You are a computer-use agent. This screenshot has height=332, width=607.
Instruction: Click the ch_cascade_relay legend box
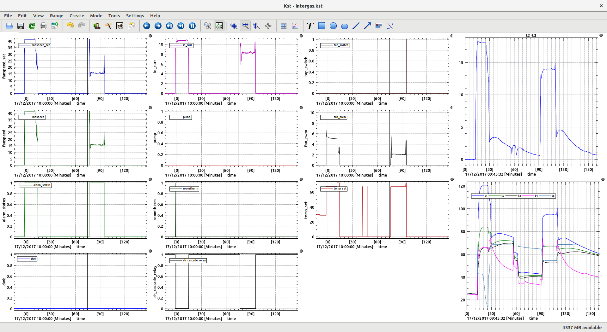tap(188, 260)
